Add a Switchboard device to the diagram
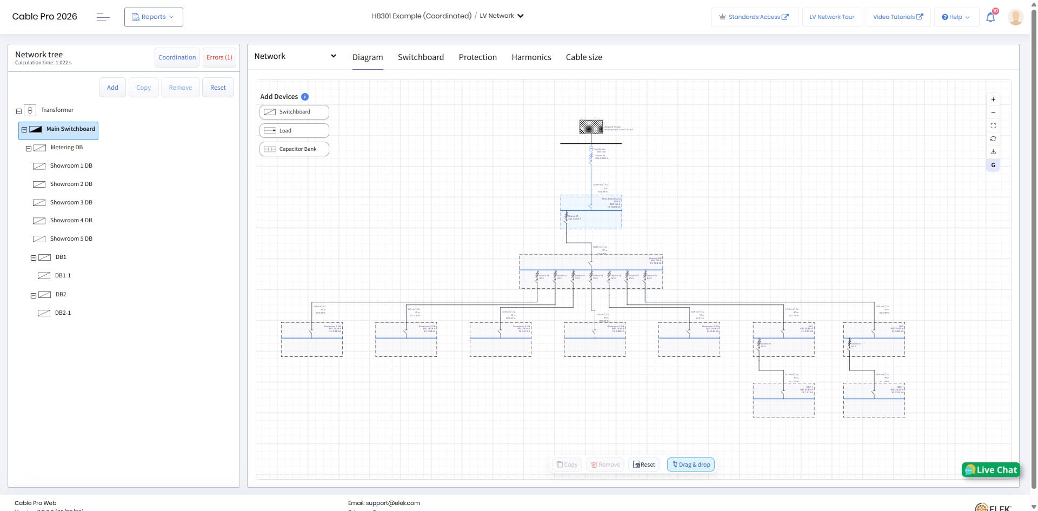 294,112
